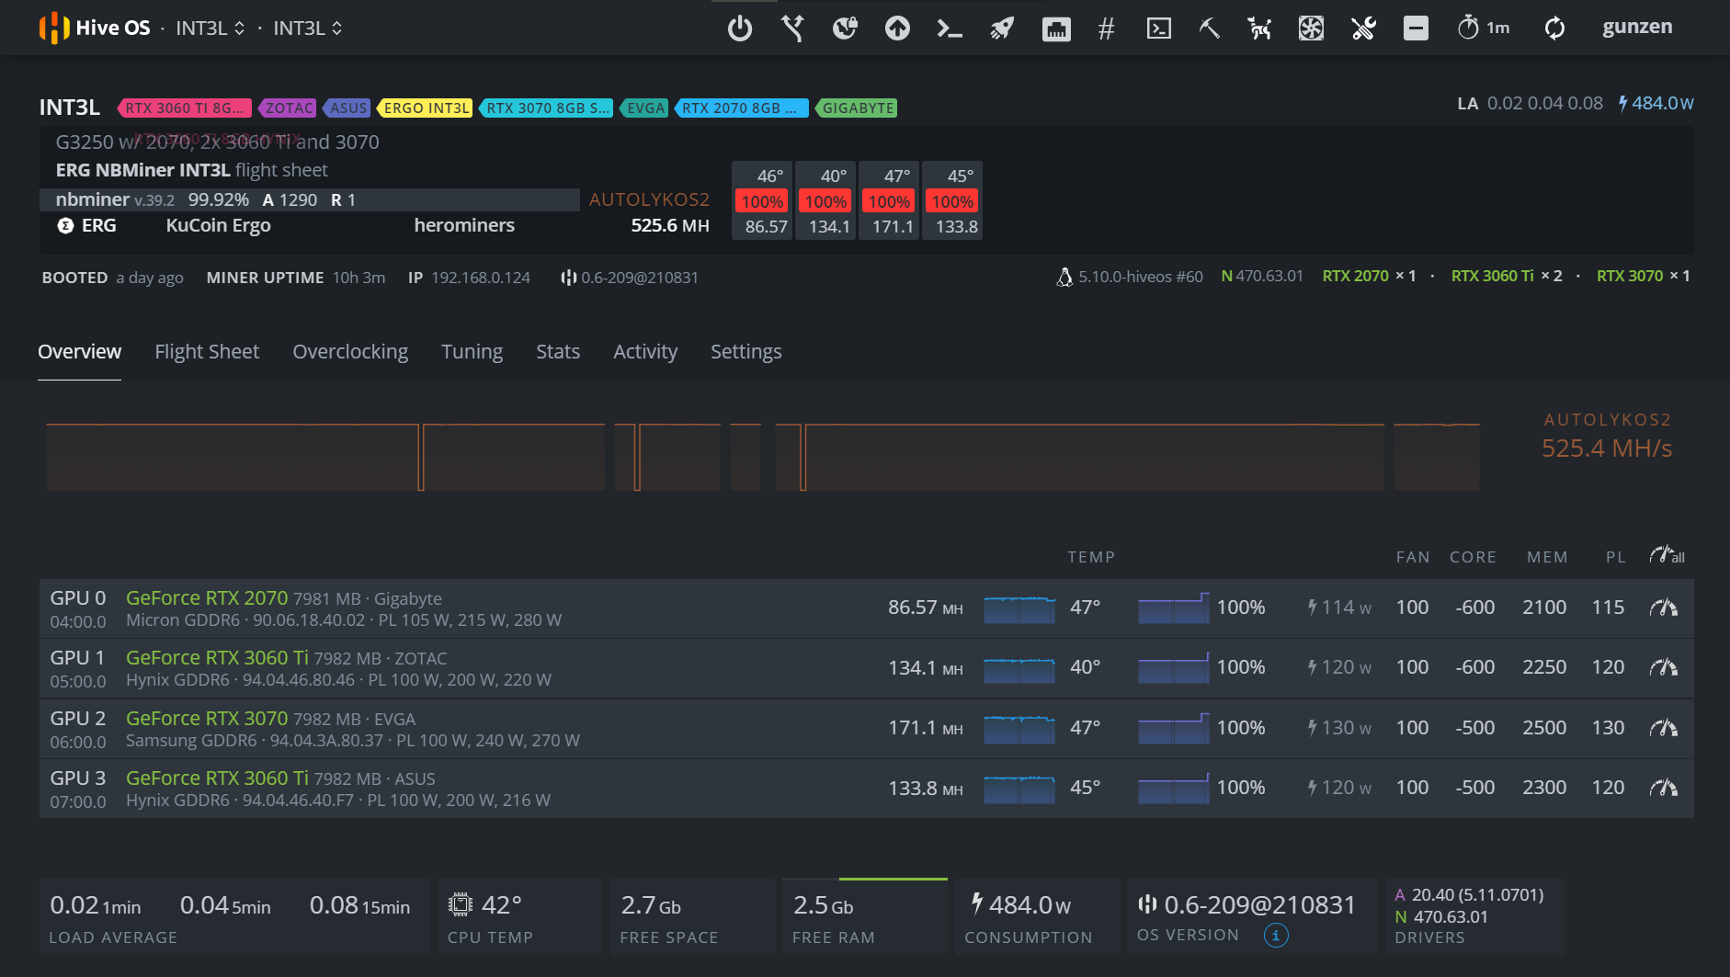This screenshot has width=1730, height=977.
Task: Open the 1m refresh interval timer
Action: point(1483,28)
